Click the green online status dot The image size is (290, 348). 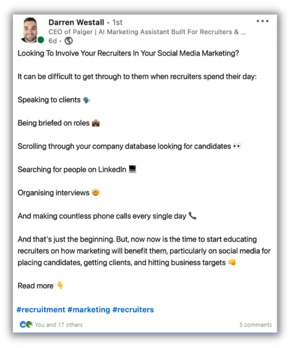click(x=41, y=40)
